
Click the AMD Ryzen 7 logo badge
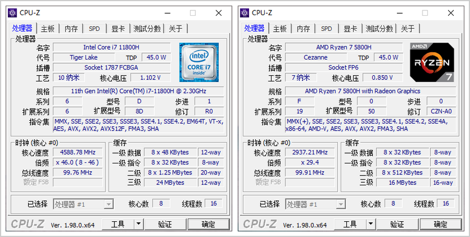tap(430, 62)
